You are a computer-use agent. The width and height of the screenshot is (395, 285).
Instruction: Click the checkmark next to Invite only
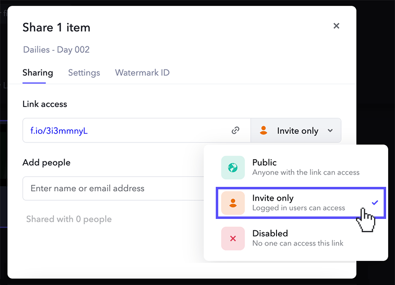(x=375, y=203)
